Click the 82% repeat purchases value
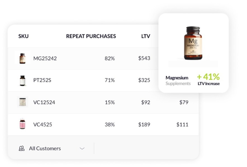 point(110,58)
